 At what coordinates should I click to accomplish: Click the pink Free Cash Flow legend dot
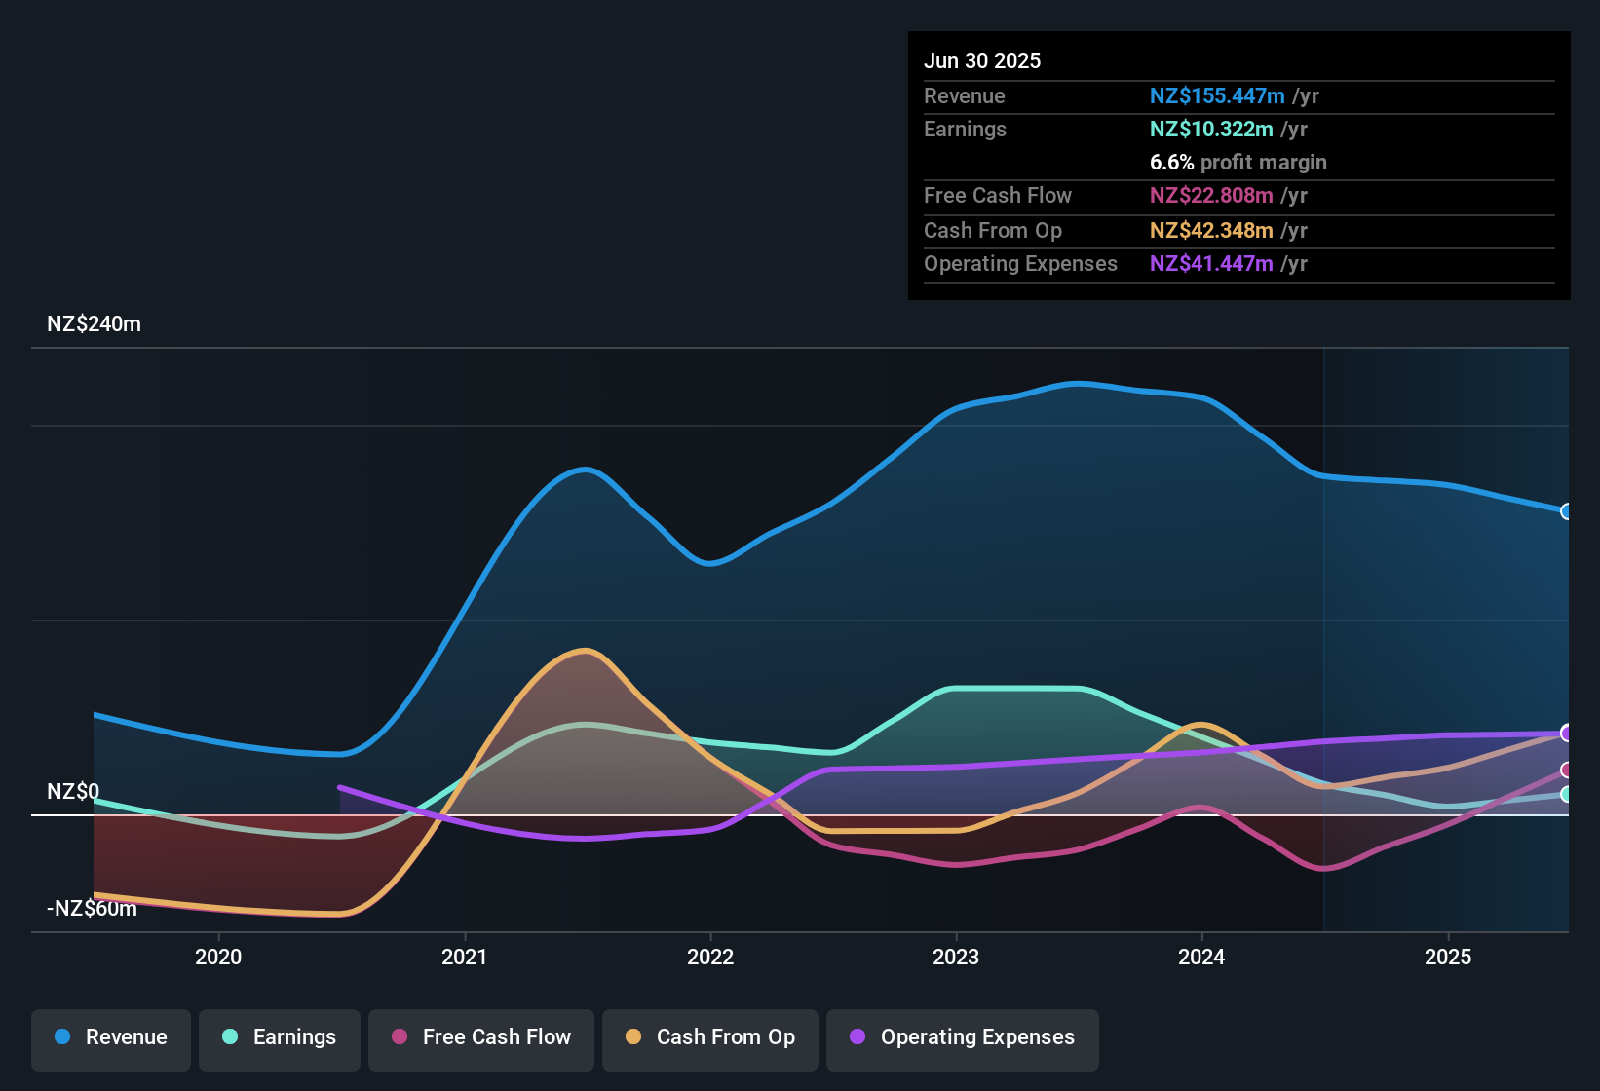(x=400, y=1037)
